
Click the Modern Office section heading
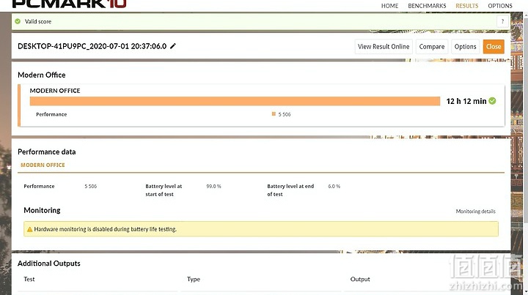point(41,75)
